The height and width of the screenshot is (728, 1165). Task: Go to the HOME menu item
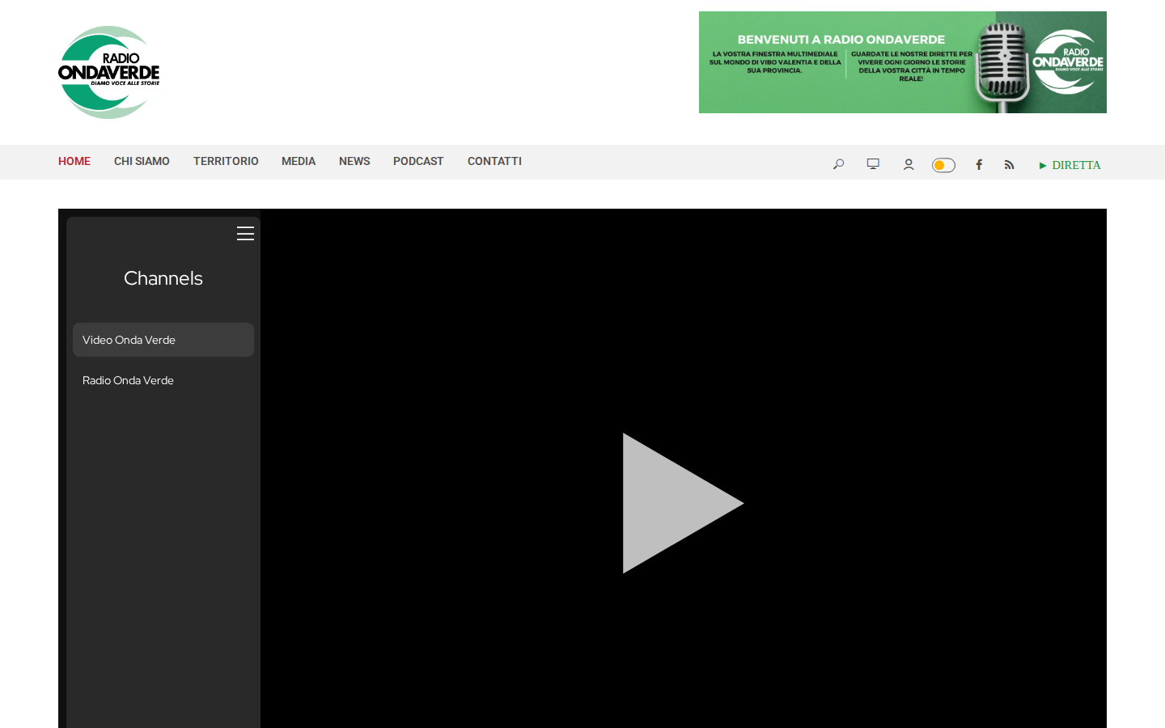click(74, 161)
